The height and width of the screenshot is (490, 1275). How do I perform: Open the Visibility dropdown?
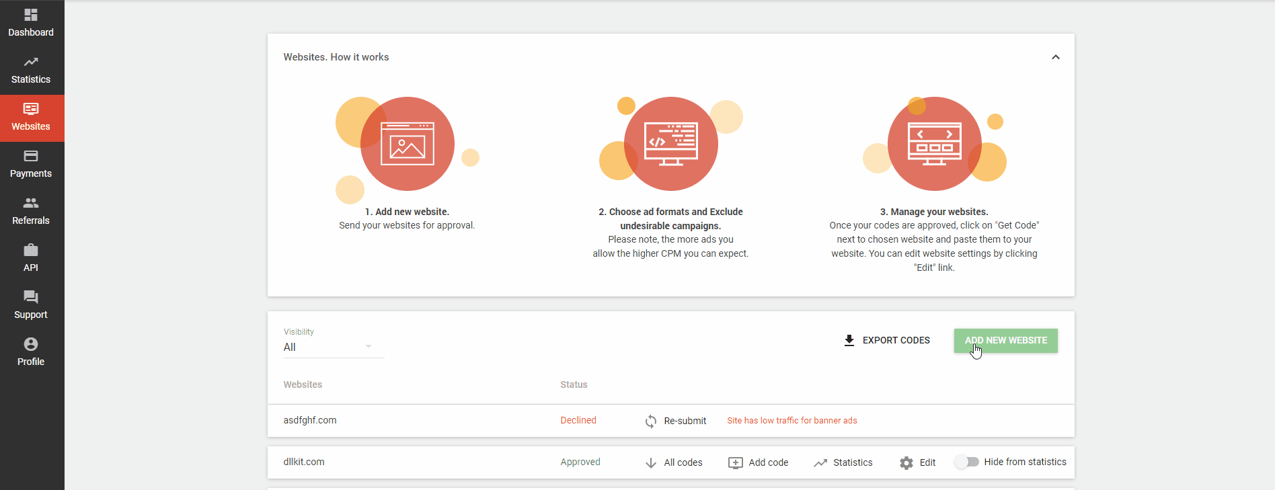(334, 348)
